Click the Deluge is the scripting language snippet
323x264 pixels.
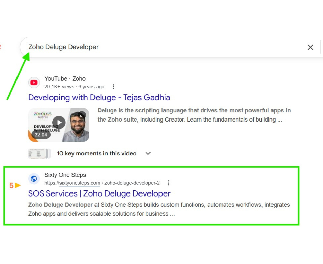pyautogui.click(x=194, y=115)
